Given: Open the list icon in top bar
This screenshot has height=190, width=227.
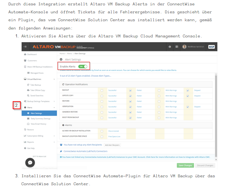Looking at the screenshot, I should coord(177,47).
